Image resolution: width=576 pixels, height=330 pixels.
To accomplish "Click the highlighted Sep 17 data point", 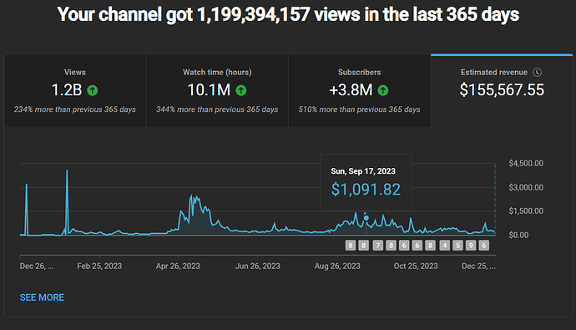I will click(x=366, y=218).
